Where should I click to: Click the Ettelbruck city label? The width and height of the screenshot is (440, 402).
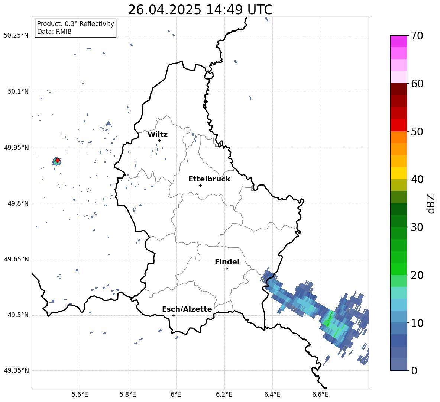point(209,179)
